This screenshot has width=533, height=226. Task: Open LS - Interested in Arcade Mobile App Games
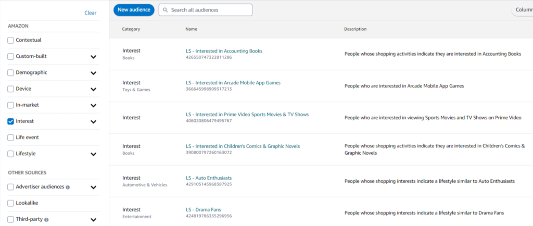coord(233,83)
